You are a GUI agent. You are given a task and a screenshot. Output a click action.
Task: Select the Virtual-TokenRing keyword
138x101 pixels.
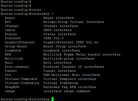pos(22,83)
